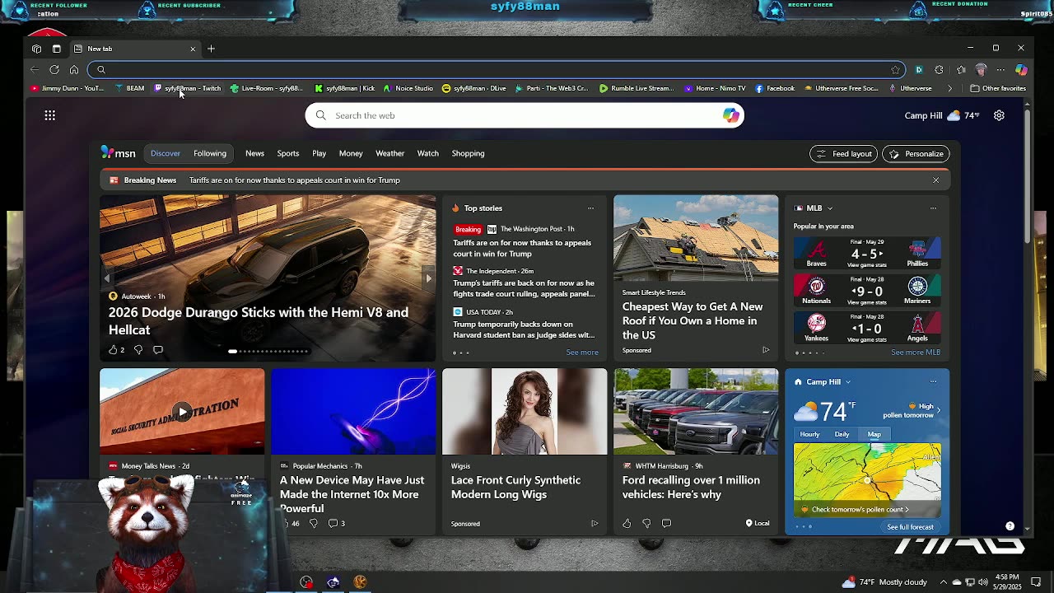
Task: Show previous slide in the featured carousel
Action: (x=106, y=278)
